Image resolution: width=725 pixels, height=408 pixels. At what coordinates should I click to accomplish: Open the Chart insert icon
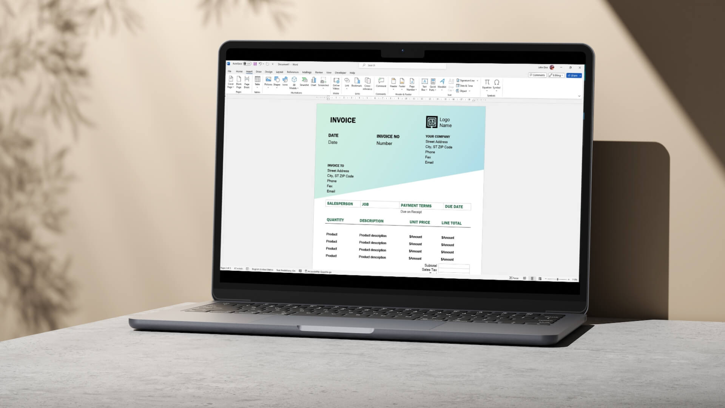(313, 83)
